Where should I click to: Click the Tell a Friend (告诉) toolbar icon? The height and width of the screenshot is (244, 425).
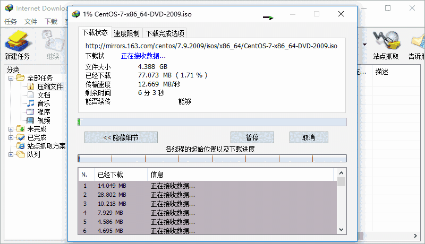click(418, 41)
